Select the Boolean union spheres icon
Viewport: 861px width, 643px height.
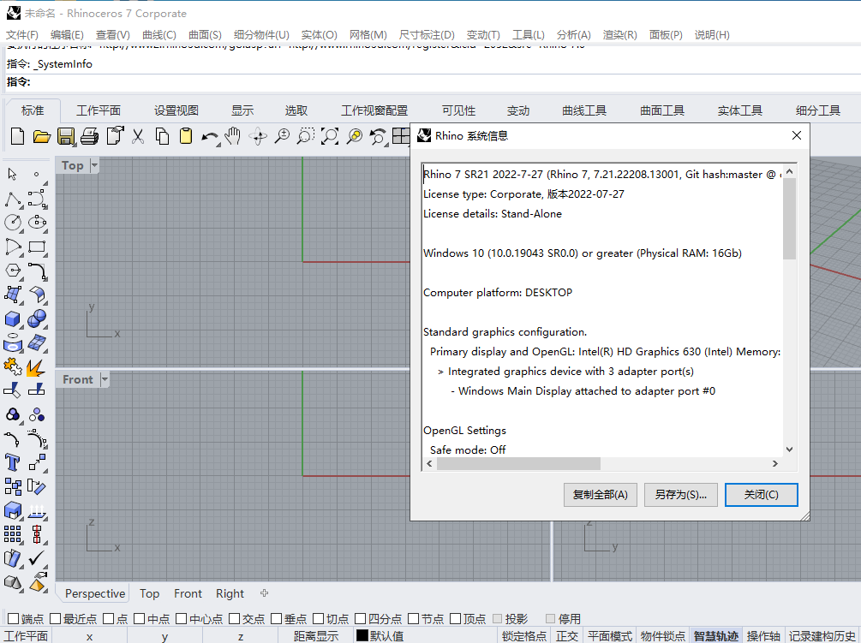[x=38, y=319]
